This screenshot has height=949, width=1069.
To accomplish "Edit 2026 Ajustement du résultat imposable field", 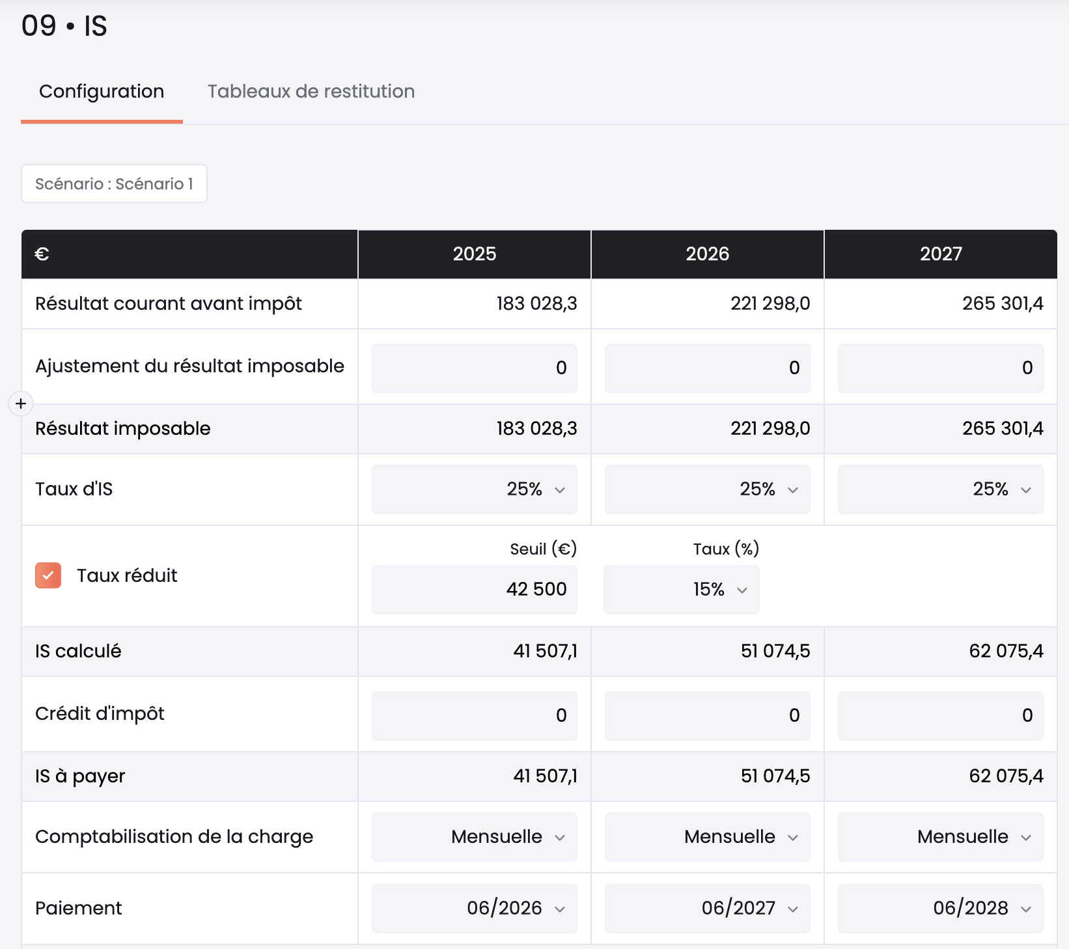I will [x=707, y=368].
